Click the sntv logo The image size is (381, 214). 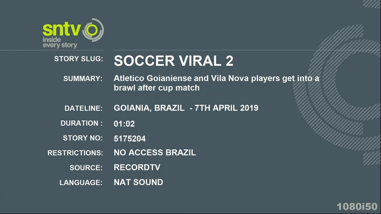(73, 33)
